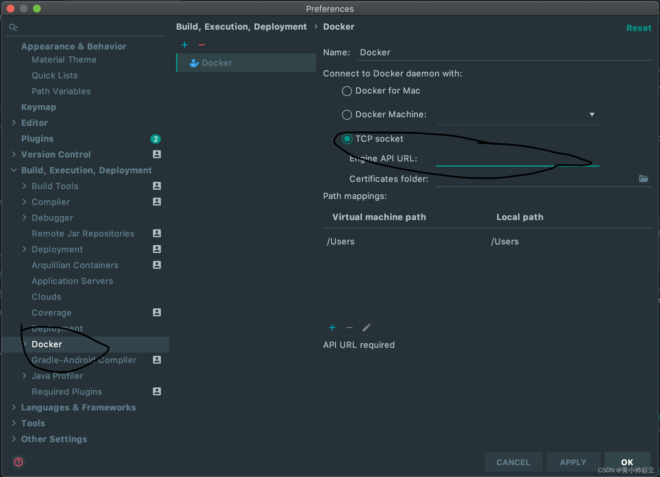The image size is (660, 477).
Task: Select the Docker for Mac radio option
Action: [x=347, y=91]
